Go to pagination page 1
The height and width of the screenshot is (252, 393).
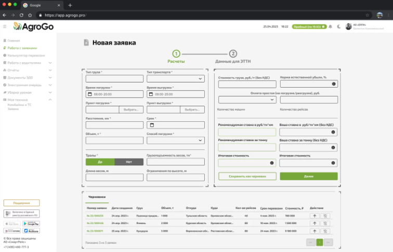pyautogui.click(x=320, y=242)
